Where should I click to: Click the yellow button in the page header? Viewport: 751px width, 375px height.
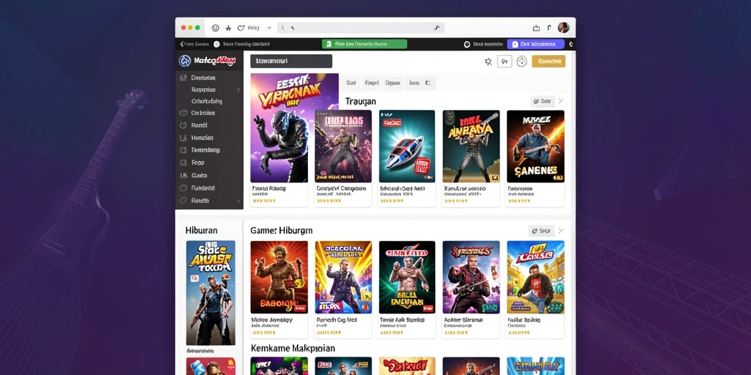pyautogui.click(x=549, y=62)
